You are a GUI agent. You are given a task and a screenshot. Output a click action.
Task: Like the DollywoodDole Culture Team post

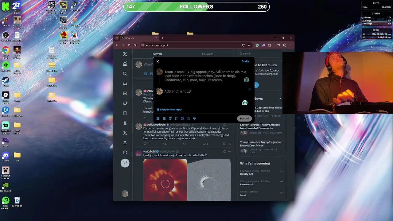click(x=184, y=144)
